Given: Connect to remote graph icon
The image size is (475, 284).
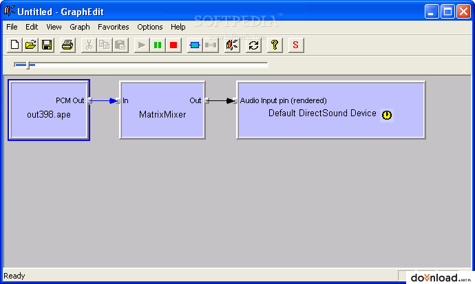Looking at the screenshot, I should tap(232, 45).
